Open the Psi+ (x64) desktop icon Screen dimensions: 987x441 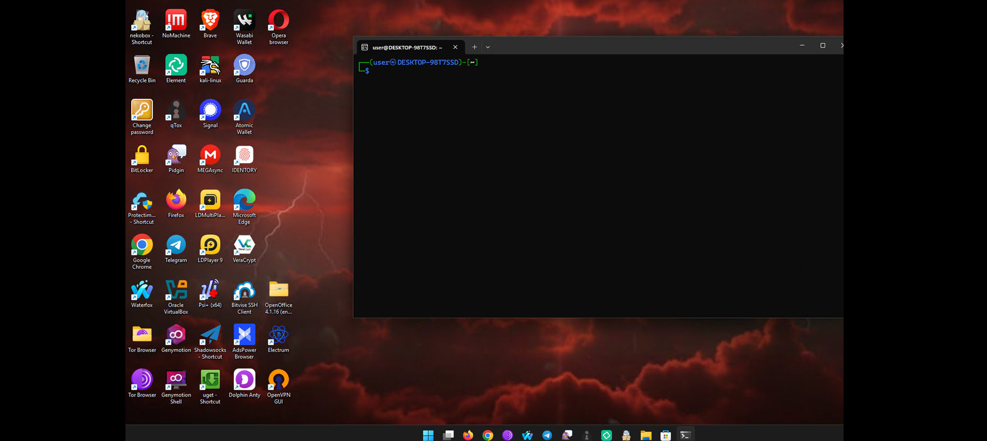[x=210, y=294]
